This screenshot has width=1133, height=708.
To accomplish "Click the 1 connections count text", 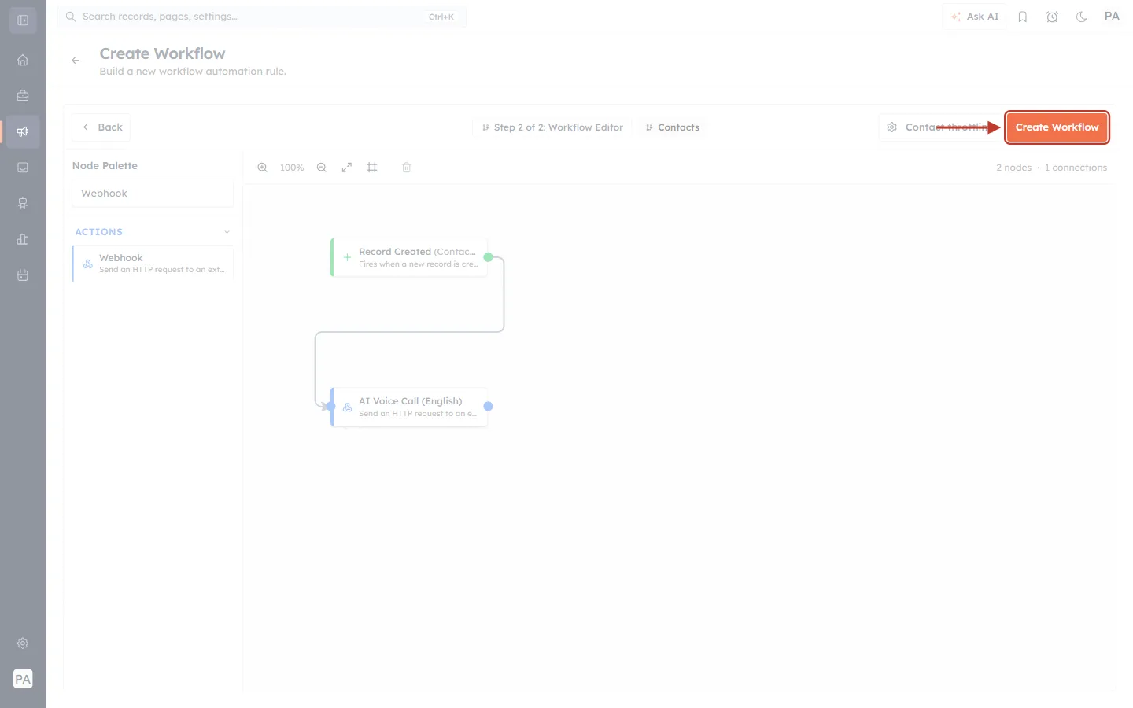I will pyautogui.click(x=1076, y=168).
